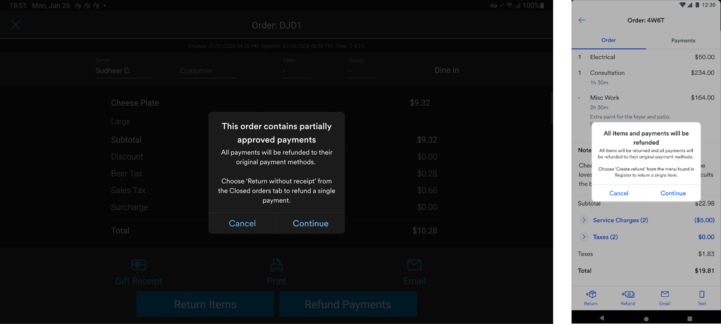Tap Cancel in the refund-all dialog on the phone
The height and width of the screenshot is (324, 721).
[x=619, y=193]
